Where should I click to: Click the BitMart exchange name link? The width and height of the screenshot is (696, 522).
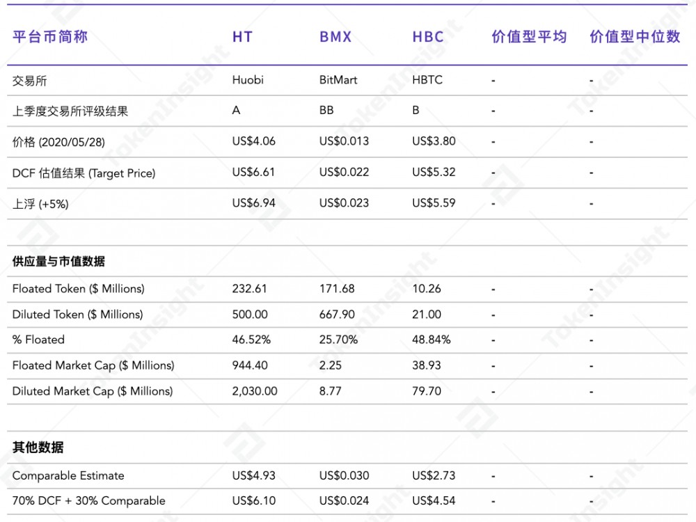[x=337, y=80]
